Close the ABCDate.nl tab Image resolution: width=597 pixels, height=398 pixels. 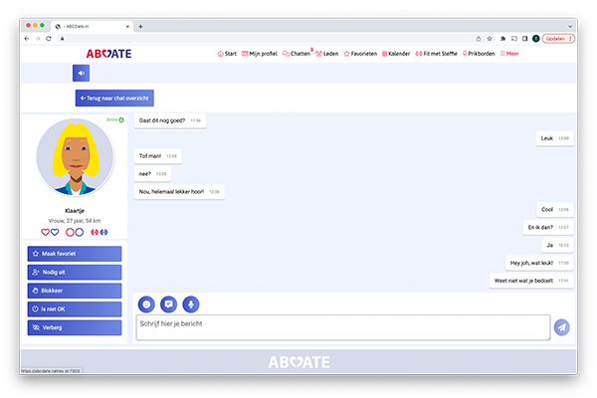pos(127,26)
